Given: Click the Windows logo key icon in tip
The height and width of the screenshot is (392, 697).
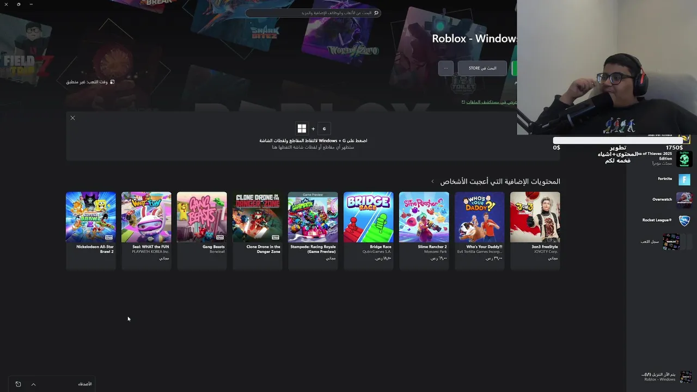Looking at the screenshot, I should pyautogui.click(x=302, y=128).
